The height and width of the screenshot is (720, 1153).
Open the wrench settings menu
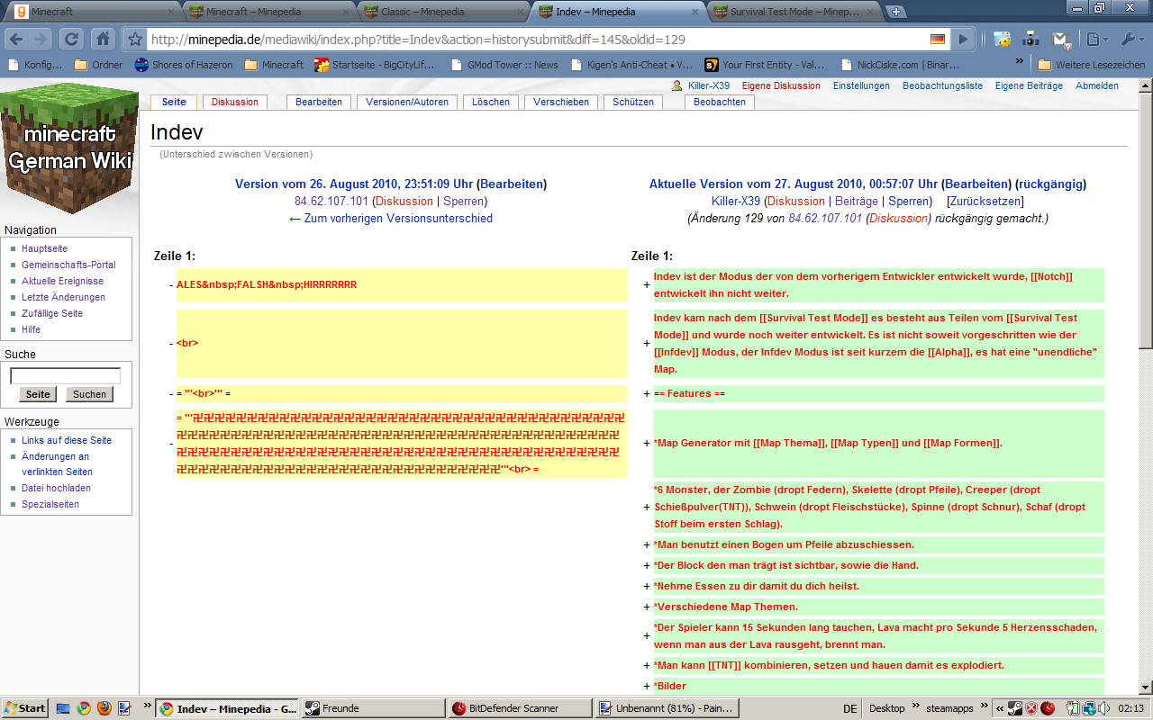1131,40
